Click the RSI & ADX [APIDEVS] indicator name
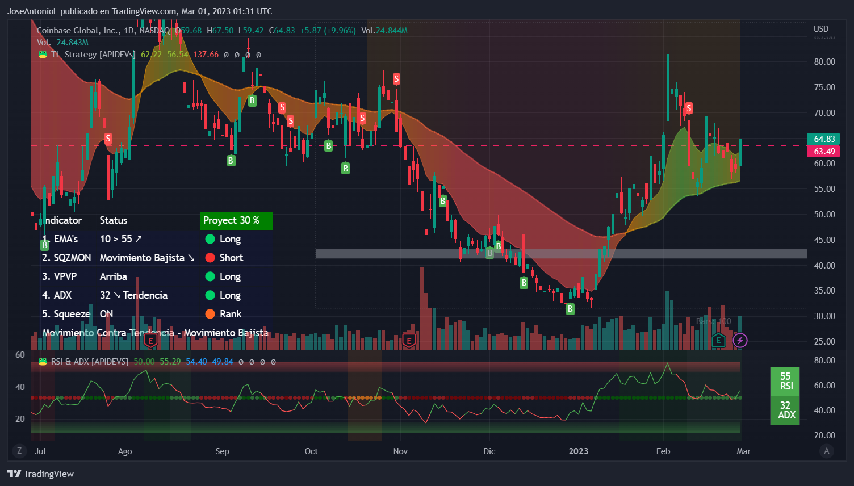 pyautogui.click(x=90, y=362)
